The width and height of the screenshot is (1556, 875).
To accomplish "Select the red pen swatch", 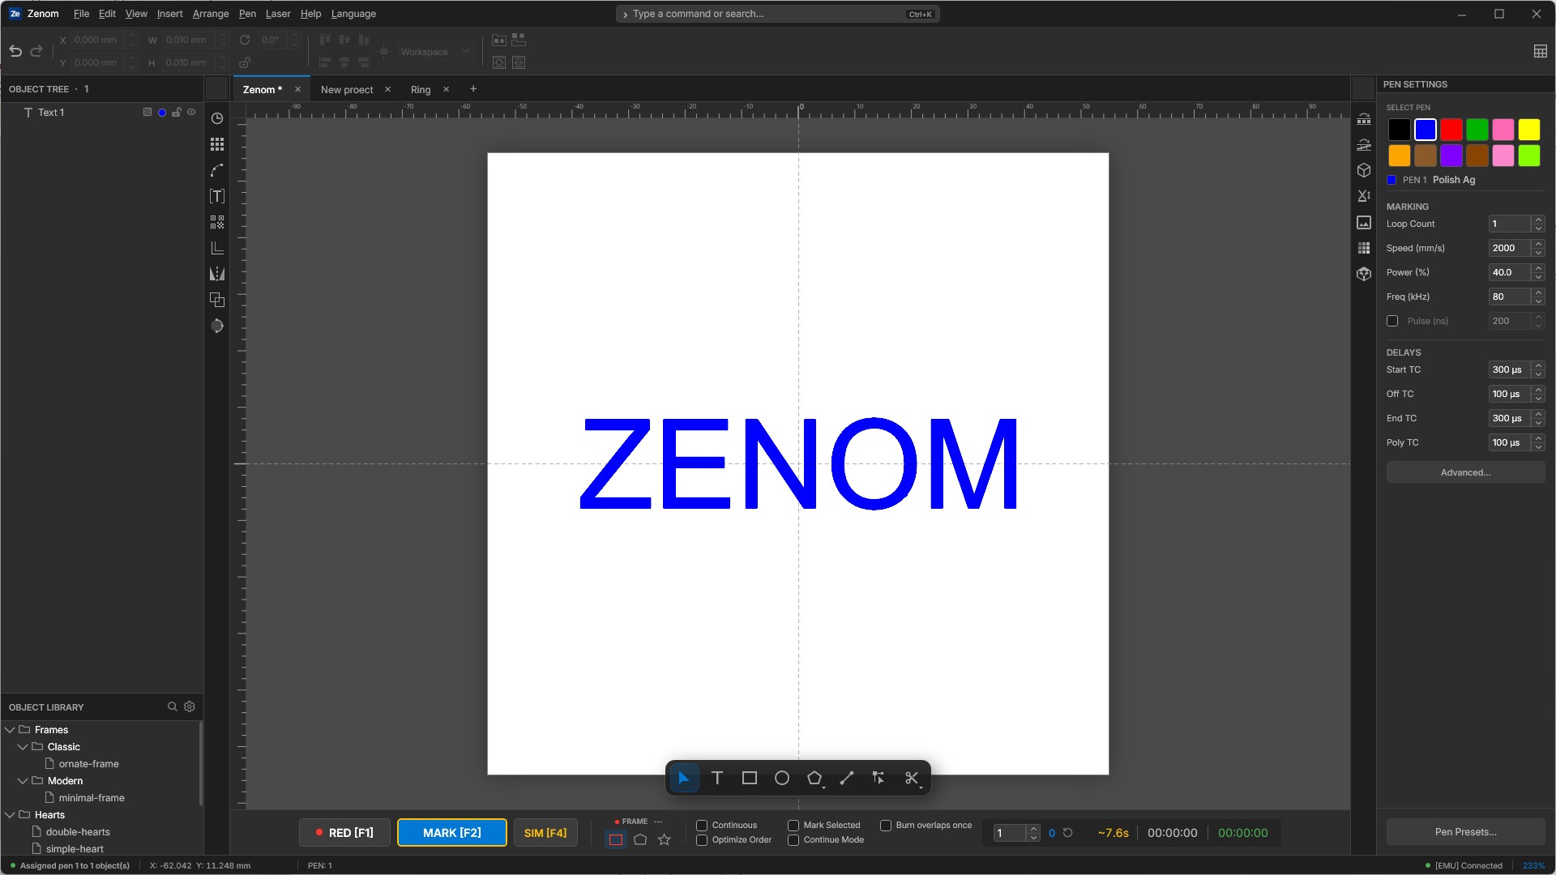I will pyautogui.click(x=1451, y=130).
